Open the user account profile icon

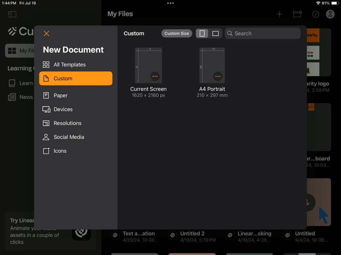click(x=330, y=14)
